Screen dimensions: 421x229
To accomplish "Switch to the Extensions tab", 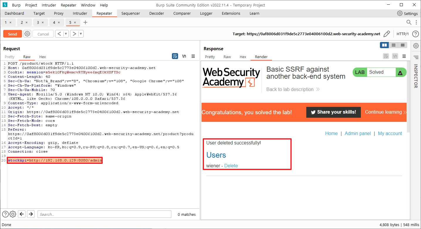I will 231,13.
